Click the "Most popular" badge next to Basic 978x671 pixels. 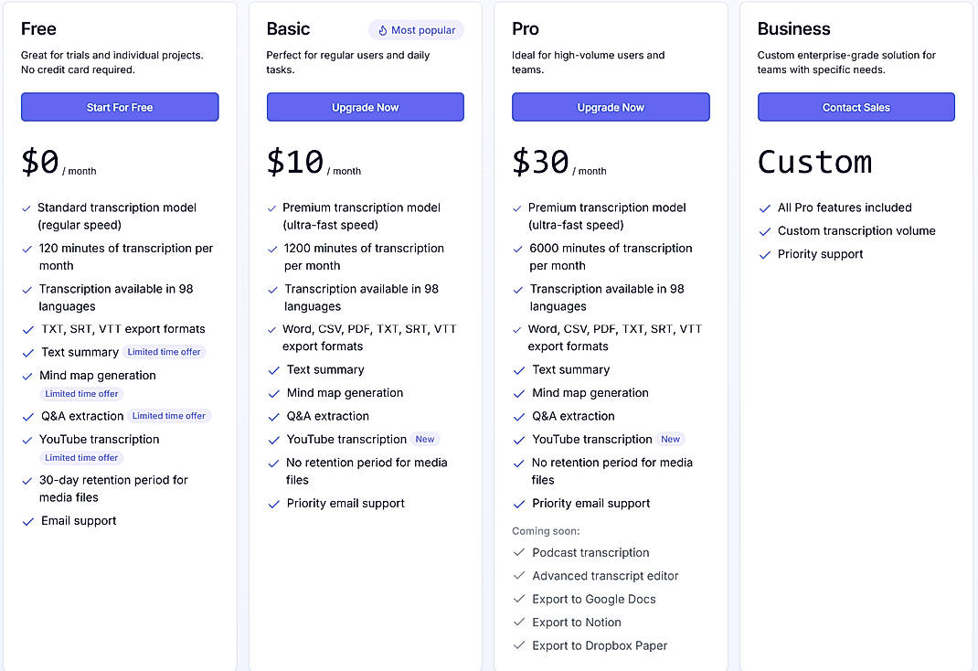point(416,30)
